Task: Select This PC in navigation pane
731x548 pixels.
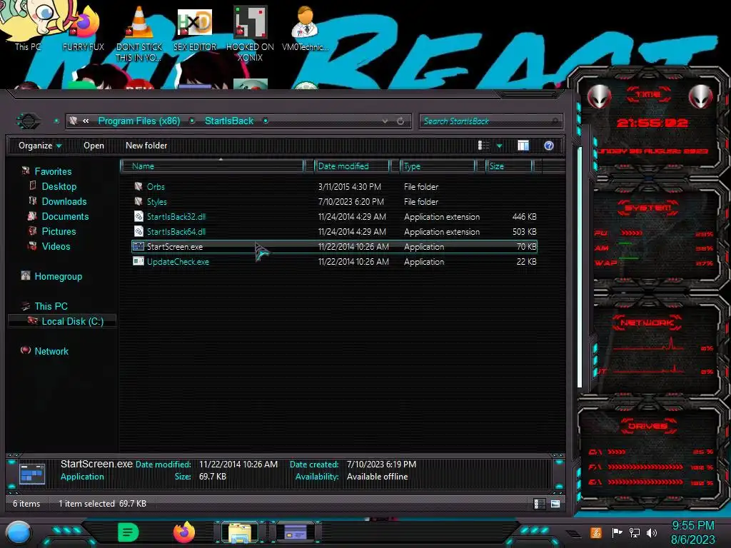Action: pyautogui.click(x=51, y=306)
